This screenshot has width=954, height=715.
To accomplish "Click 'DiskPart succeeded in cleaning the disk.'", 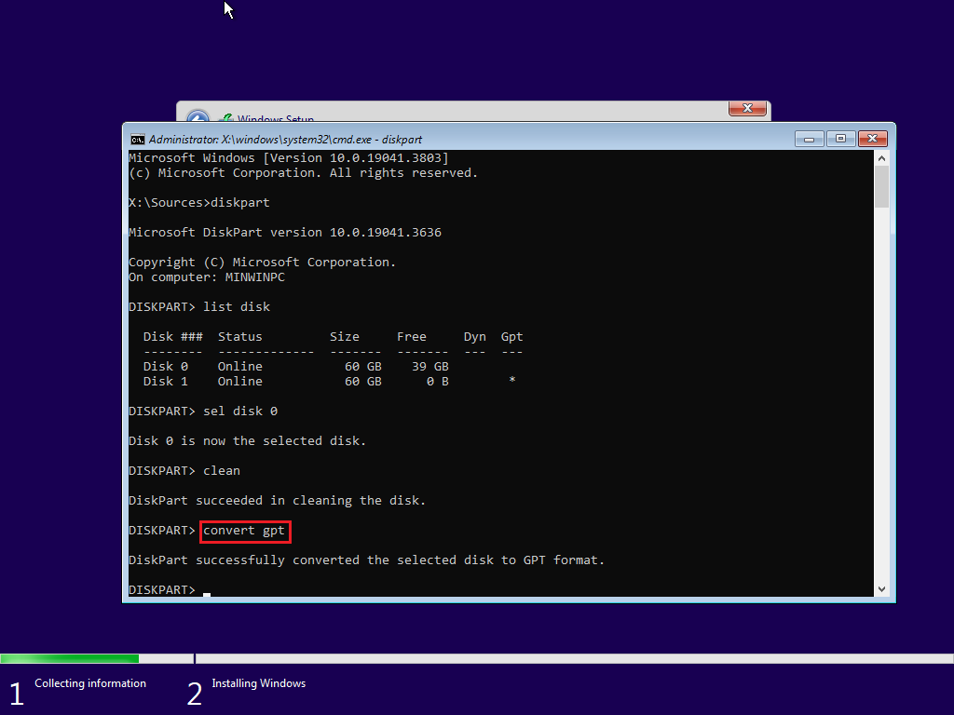I will click(x=278, y=501).
